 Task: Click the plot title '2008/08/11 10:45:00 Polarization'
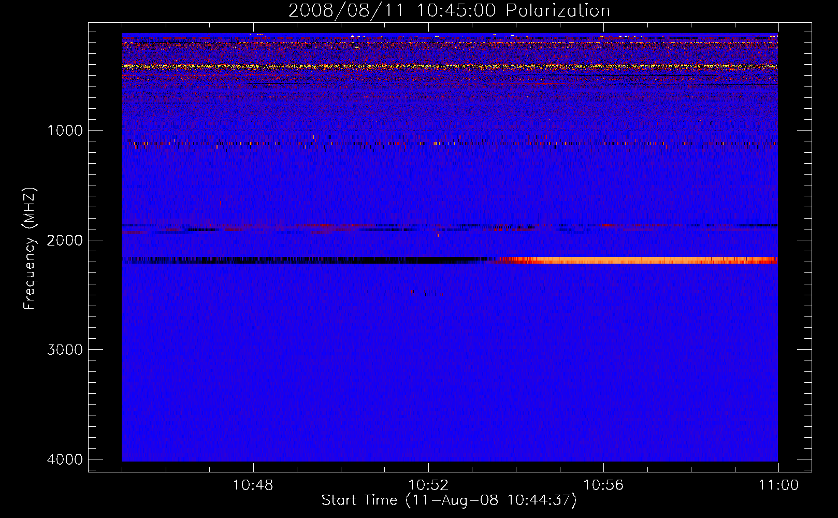[x=449, y=11]
